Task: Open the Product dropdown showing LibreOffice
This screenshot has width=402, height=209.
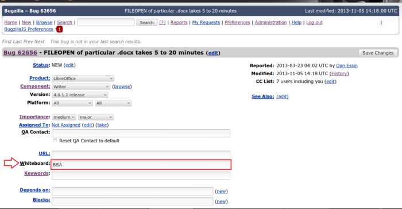Action: (x=83, y=79)
